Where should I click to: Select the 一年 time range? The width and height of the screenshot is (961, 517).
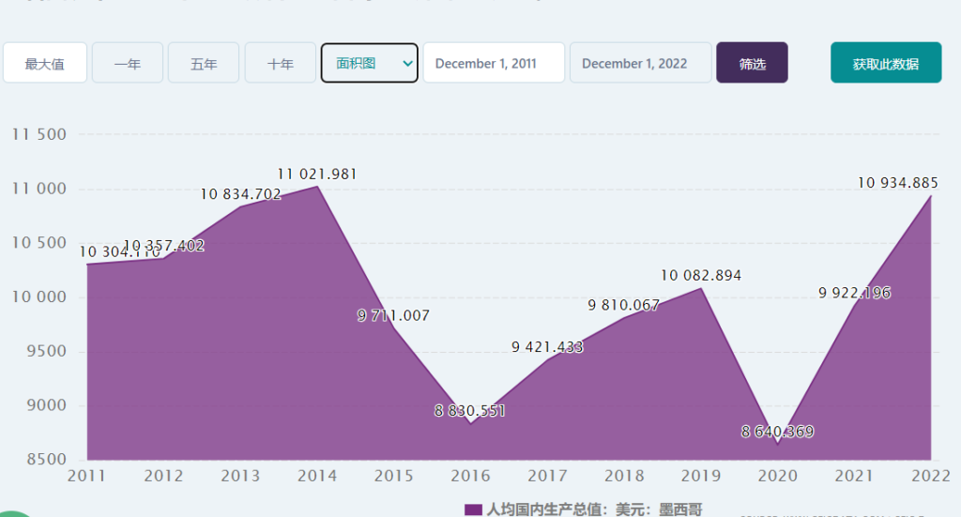pyautogui.click(x=128, y=63)
